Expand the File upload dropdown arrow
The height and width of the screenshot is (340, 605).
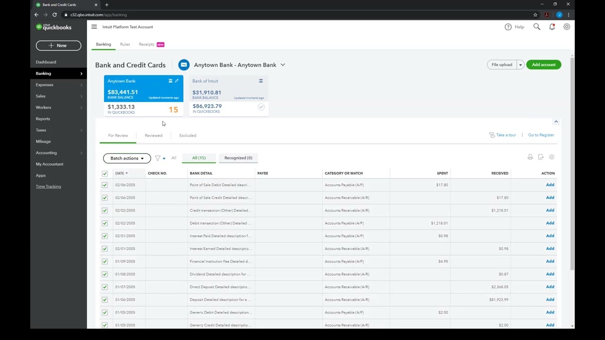[x=520, y=65]
